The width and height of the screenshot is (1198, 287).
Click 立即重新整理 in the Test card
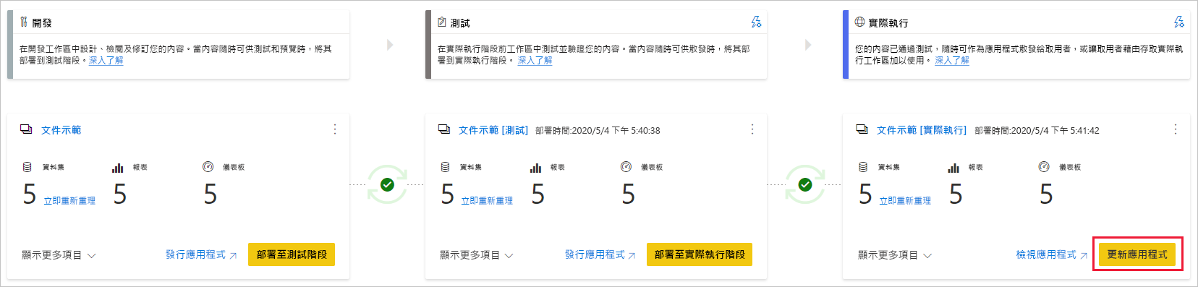(487, 201)
